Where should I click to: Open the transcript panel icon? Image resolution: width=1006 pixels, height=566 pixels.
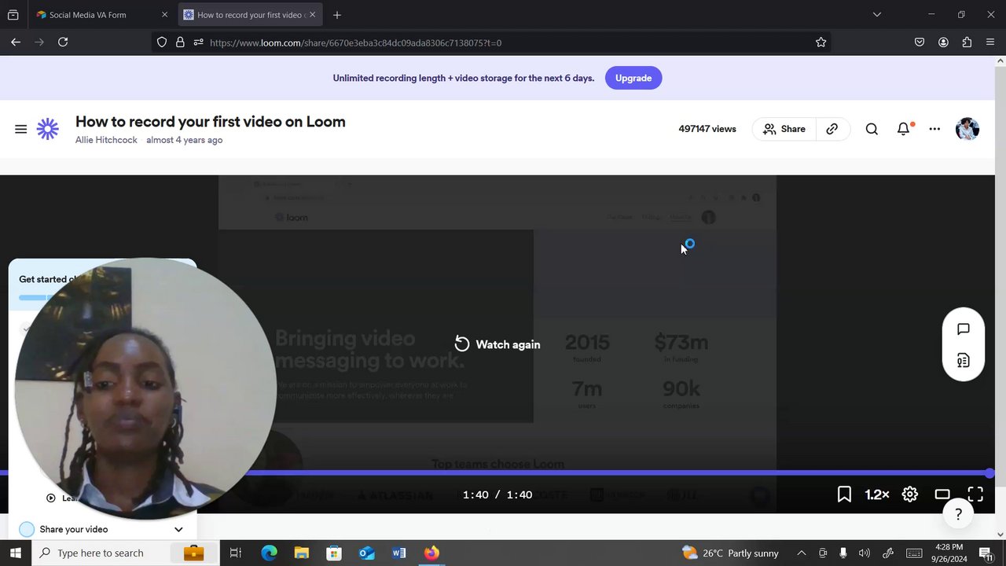click(x=963, y=361)
